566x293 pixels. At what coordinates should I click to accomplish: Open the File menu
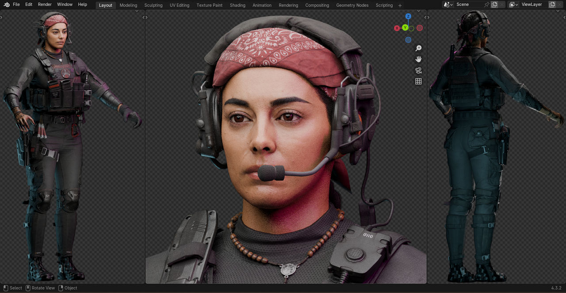coord(16,4)
